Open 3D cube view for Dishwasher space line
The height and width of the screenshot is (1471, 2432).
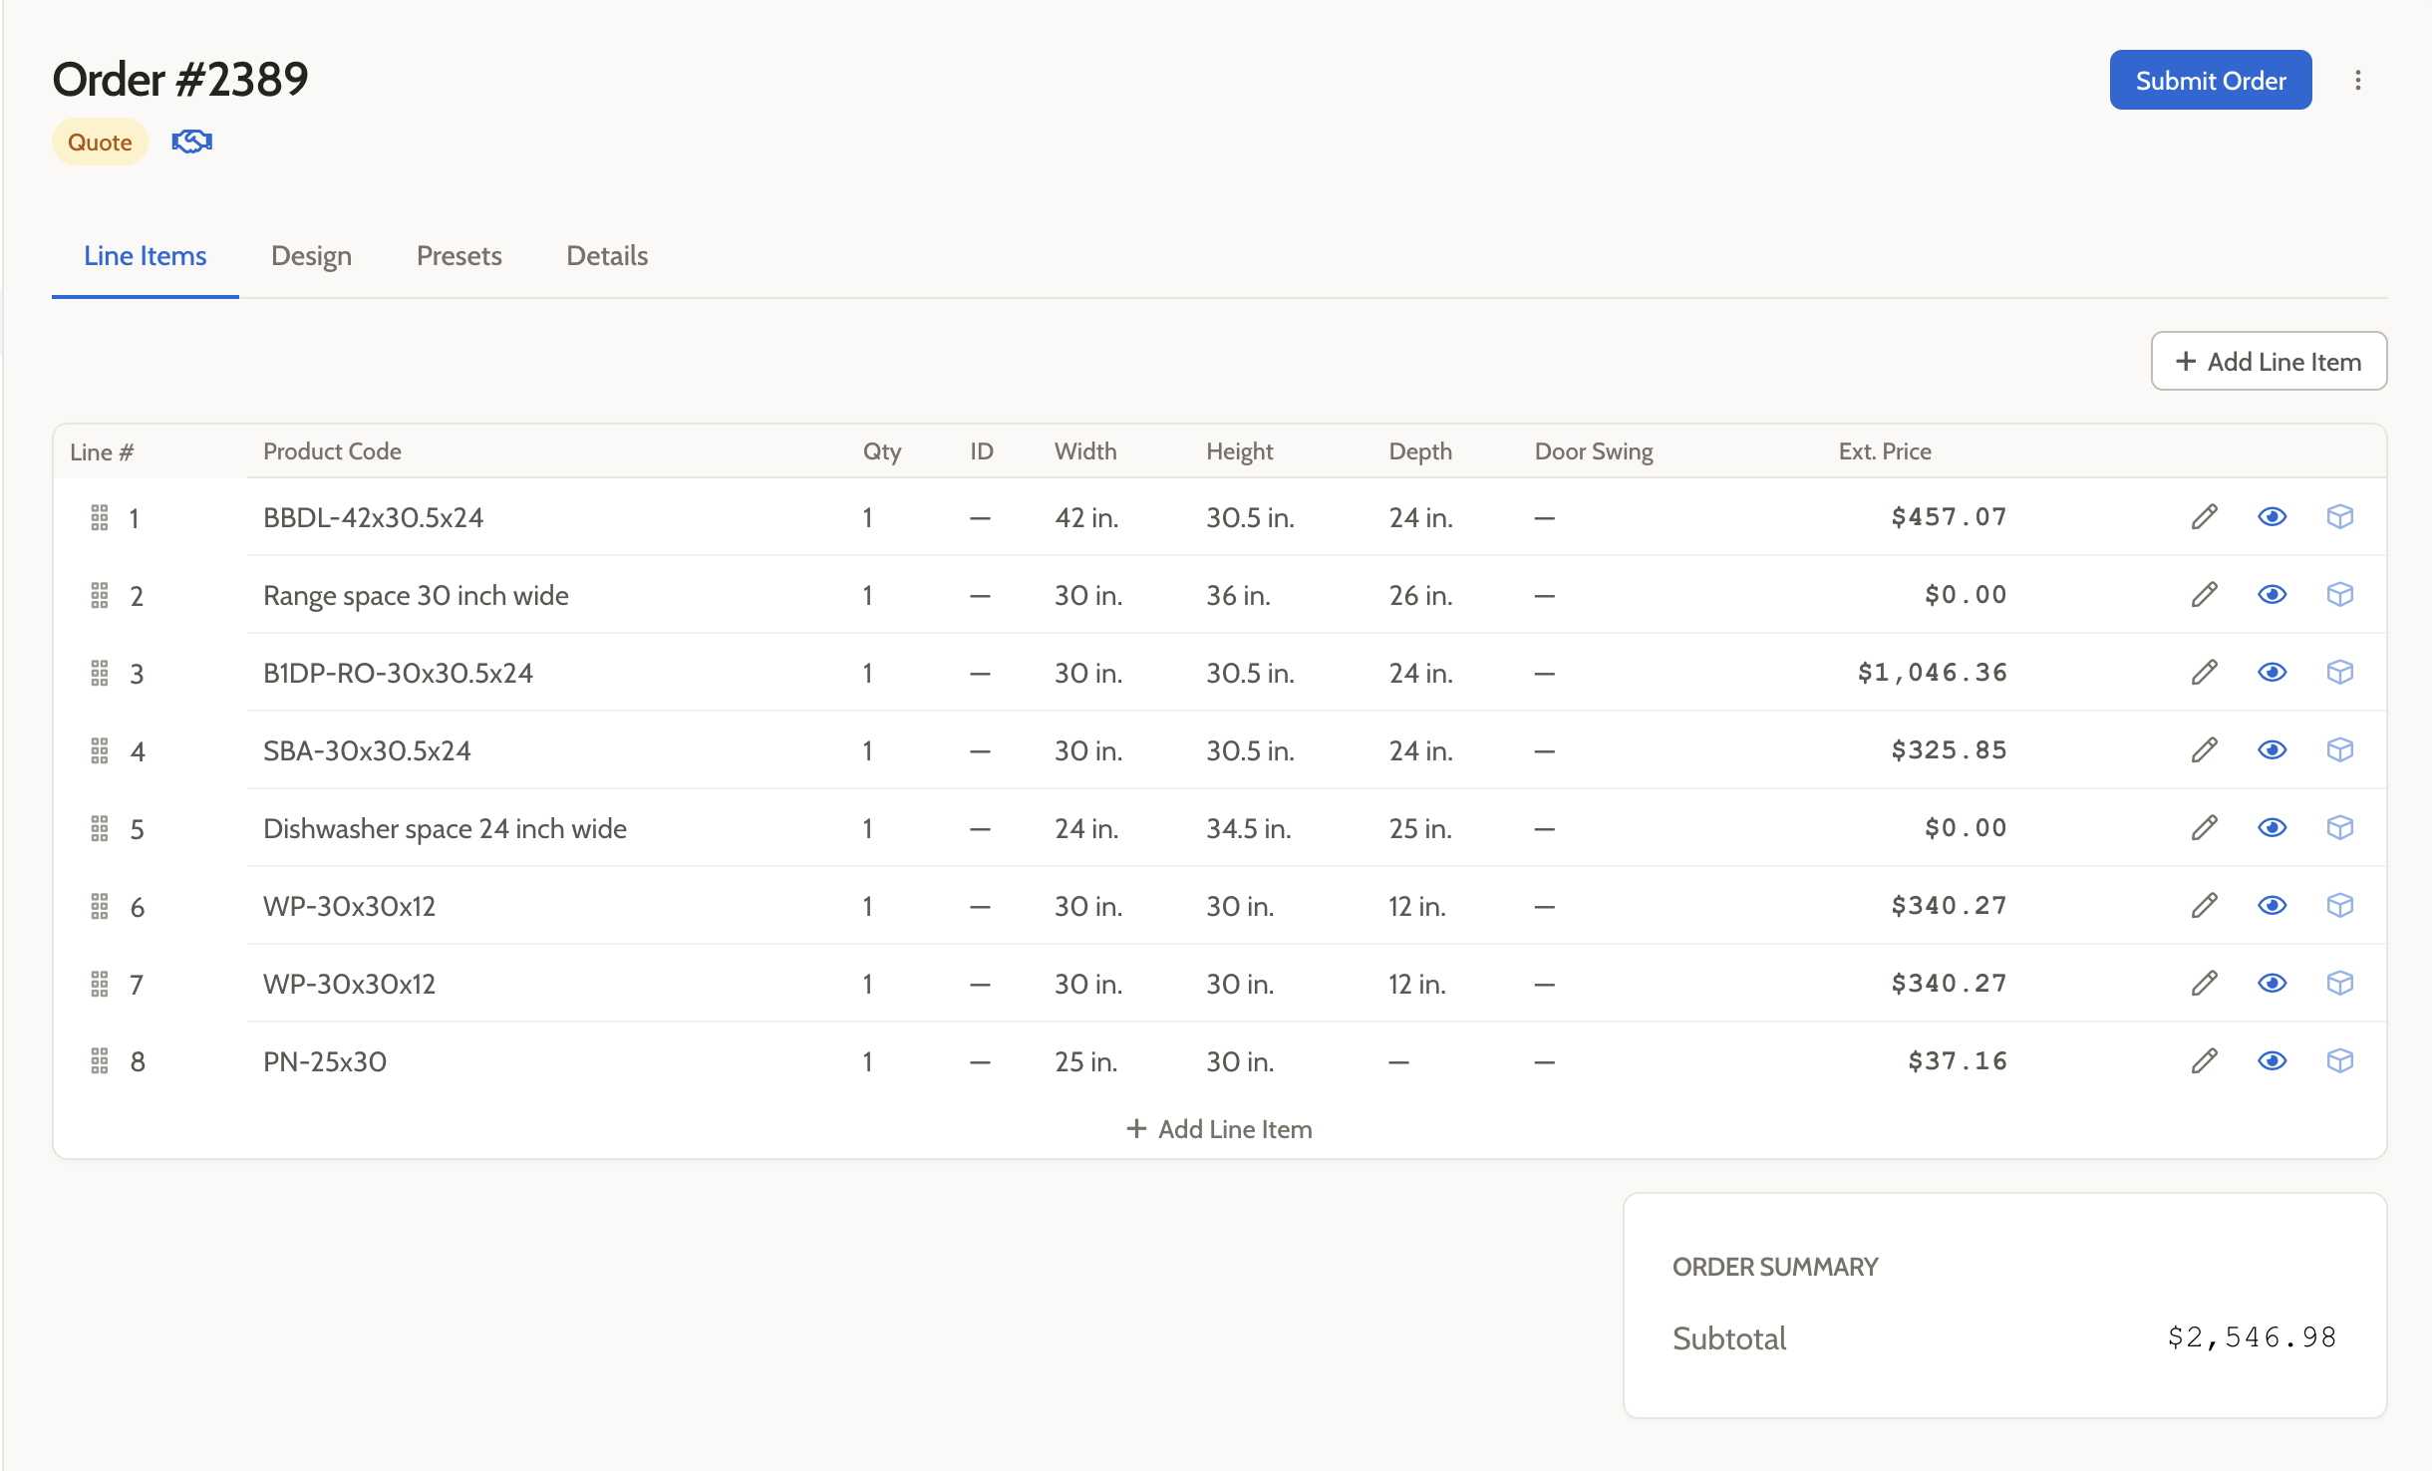[2340, 827]
